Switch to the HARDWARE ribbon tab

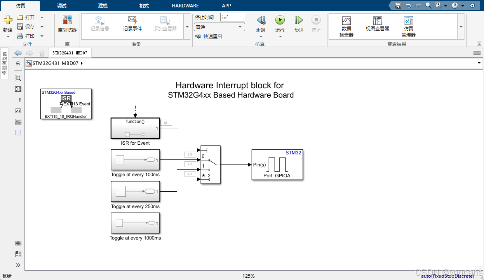185,5
